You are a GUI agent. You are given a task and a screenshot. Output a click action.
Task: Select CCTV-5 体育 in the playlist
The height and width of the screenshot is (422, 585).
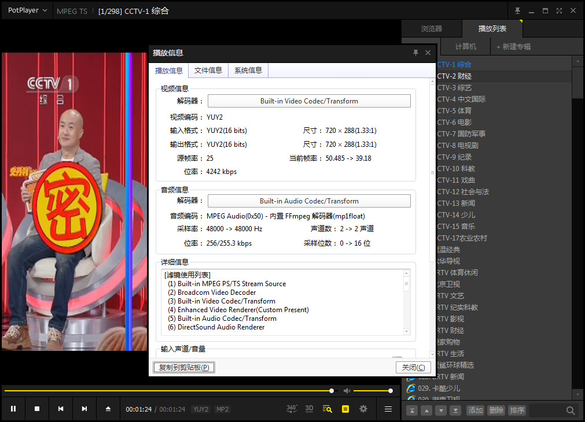(503, 111)
